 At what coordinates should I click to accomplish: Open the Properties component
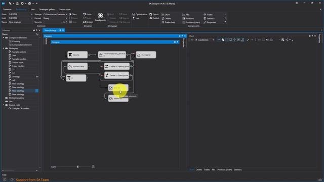pos(210,22)
